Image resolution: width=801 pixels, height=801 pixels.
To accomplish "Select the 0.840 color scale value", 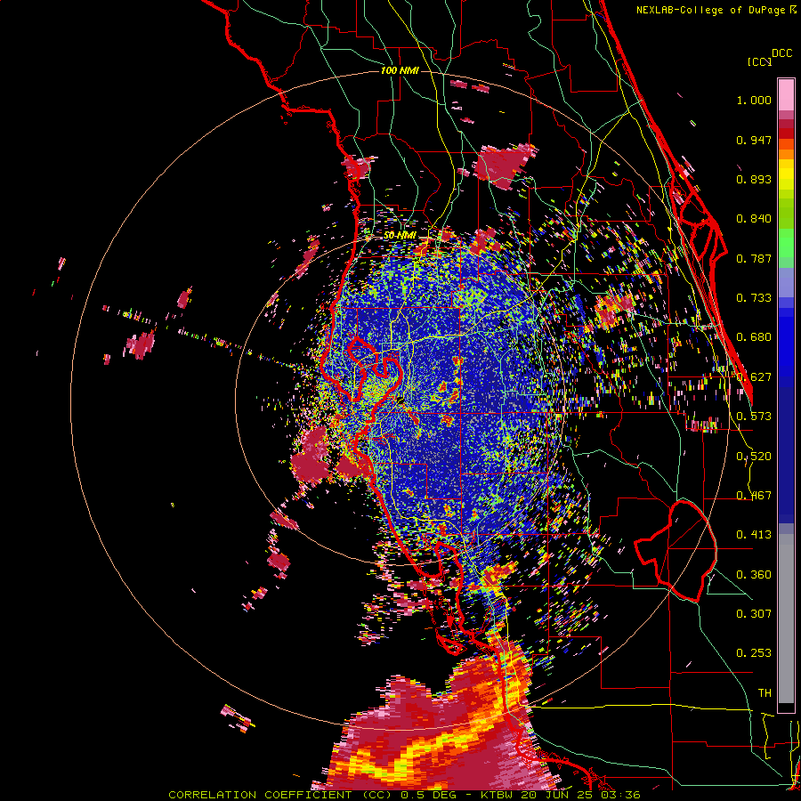I will click(x=754, y=219).
